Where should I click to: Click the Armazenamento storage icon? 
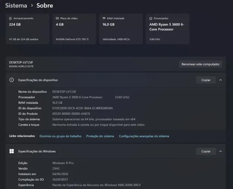10,19
